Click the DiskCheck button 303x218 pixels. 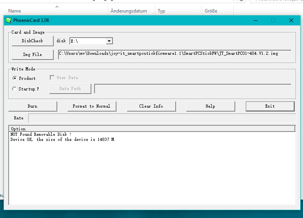33,41
